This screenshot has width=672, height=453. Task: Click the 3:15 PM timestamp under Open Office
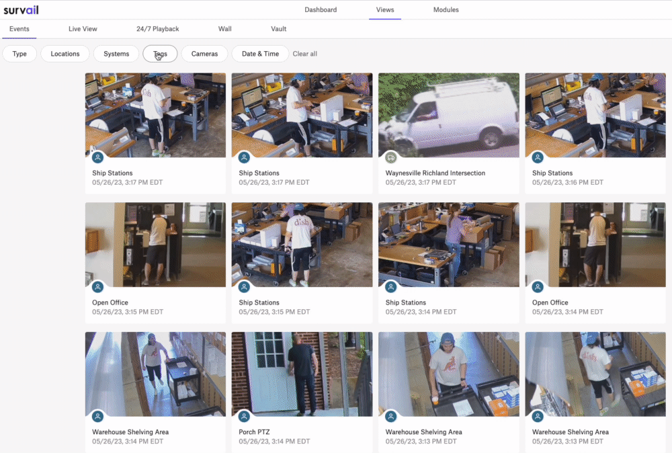[x=128, y=312]
